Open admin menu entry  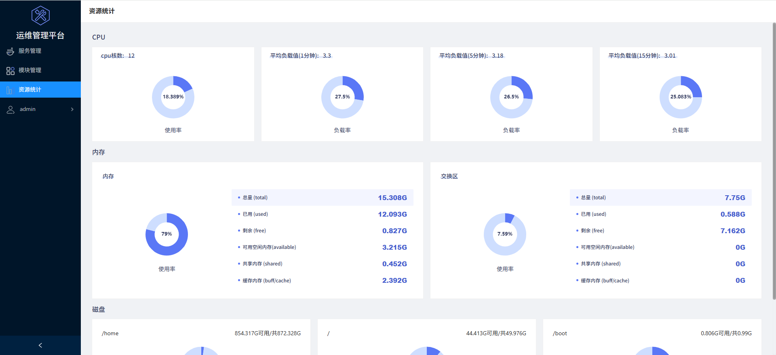click(x=40, y=109)
